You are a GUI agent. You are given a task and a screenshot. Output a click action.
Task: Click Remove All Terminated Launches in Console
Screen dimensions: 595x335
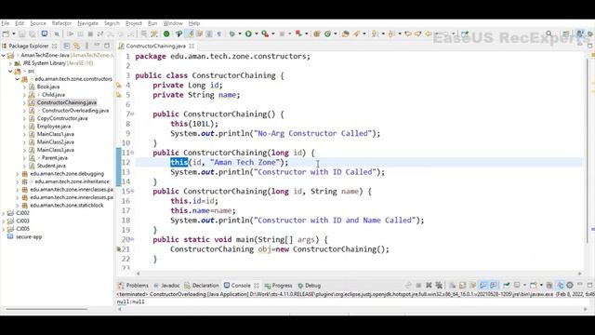click(439, 286)
